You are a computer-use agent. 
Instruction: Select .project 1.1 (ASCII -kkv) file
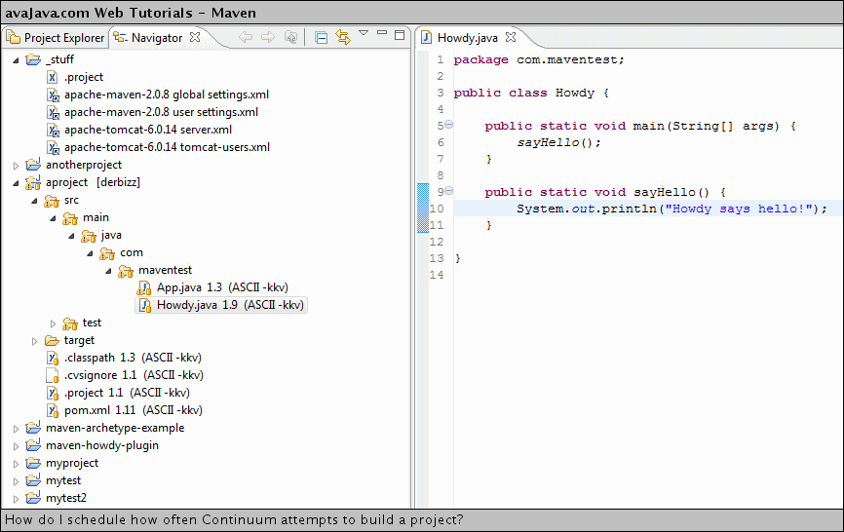click(x=127, y=393)
